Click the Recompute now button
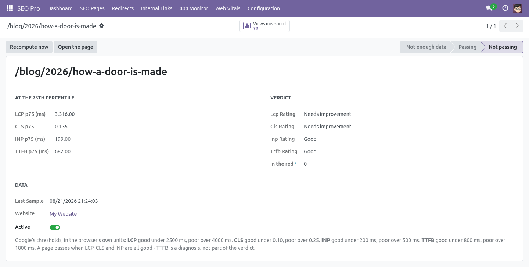This screenshot has height=267, width=529. point(29,47)
